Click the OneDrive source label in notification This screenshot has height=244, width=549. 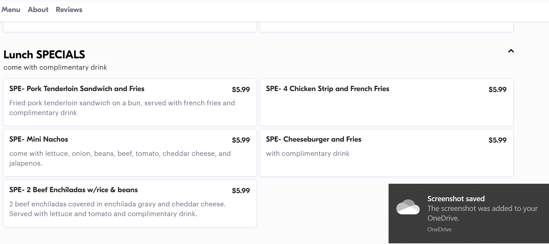pyautogui.click(x=439, y=229)
